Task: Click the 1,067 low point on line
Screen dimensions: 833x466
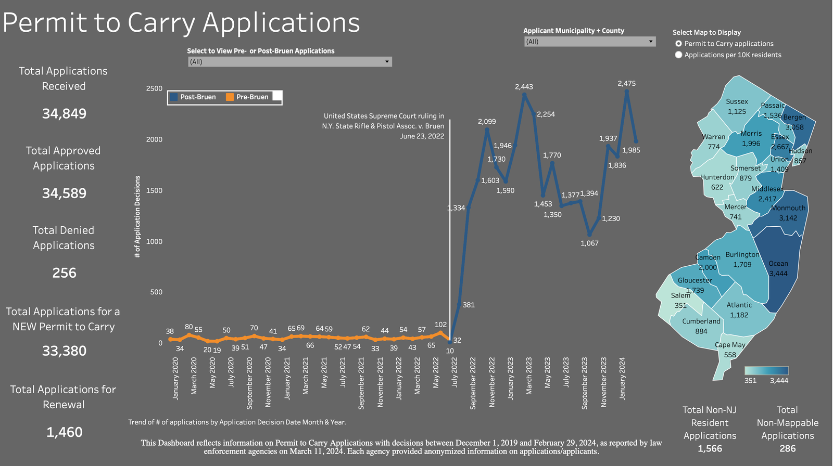Action: (589, 235)
